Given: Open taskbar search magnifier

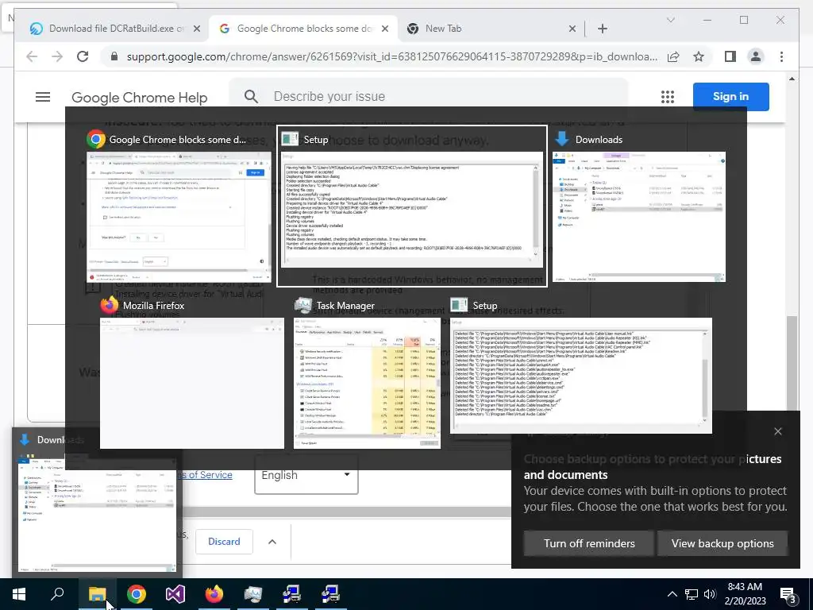Looking at the screenshot, I should click(x=57, y=594).
